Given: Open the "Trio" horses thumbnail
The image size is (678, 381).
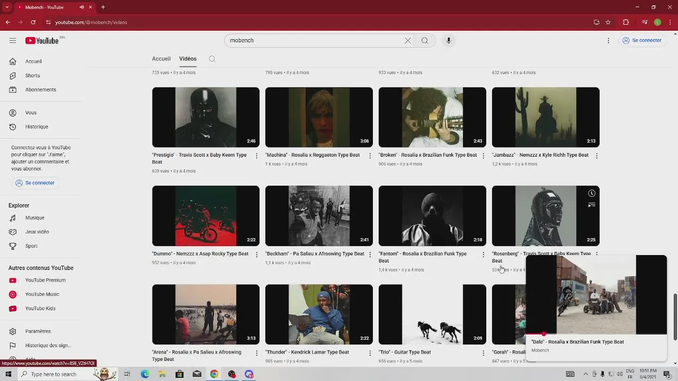Looking at the screenshot, I should pyautogui.click(x=432, y=314).
